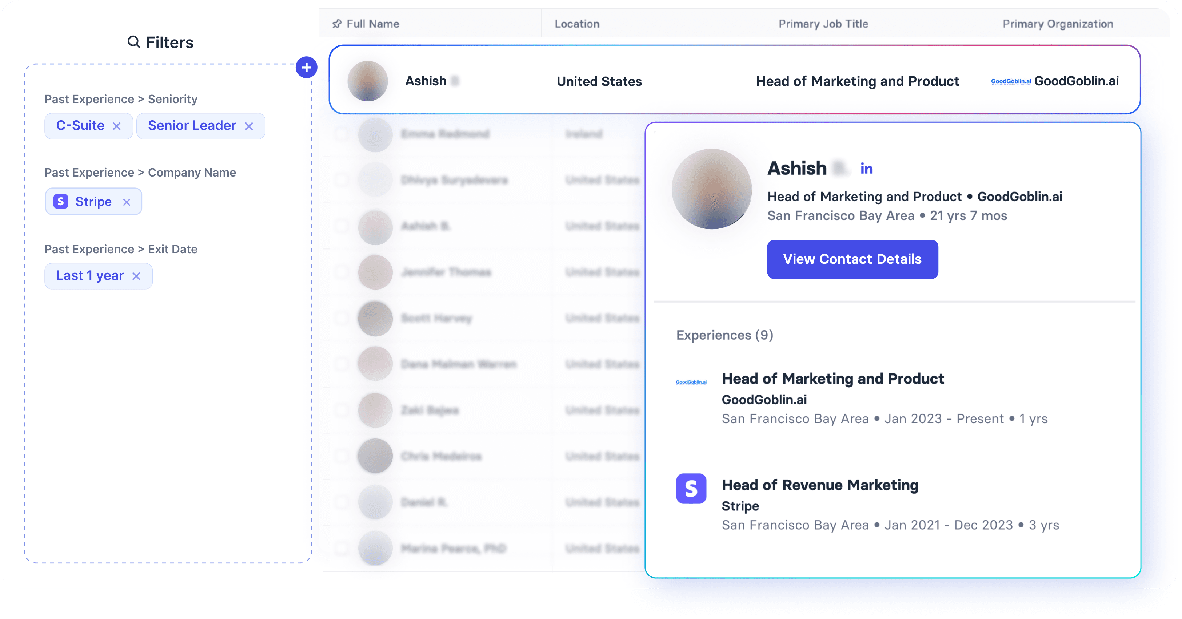Click the plus icon to add a filter
Screen dimensions: 1182x619
[306, 68]
